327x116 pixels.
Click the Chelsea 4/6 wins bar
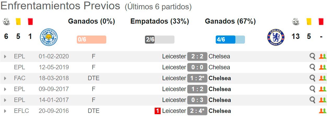[230, 39]
